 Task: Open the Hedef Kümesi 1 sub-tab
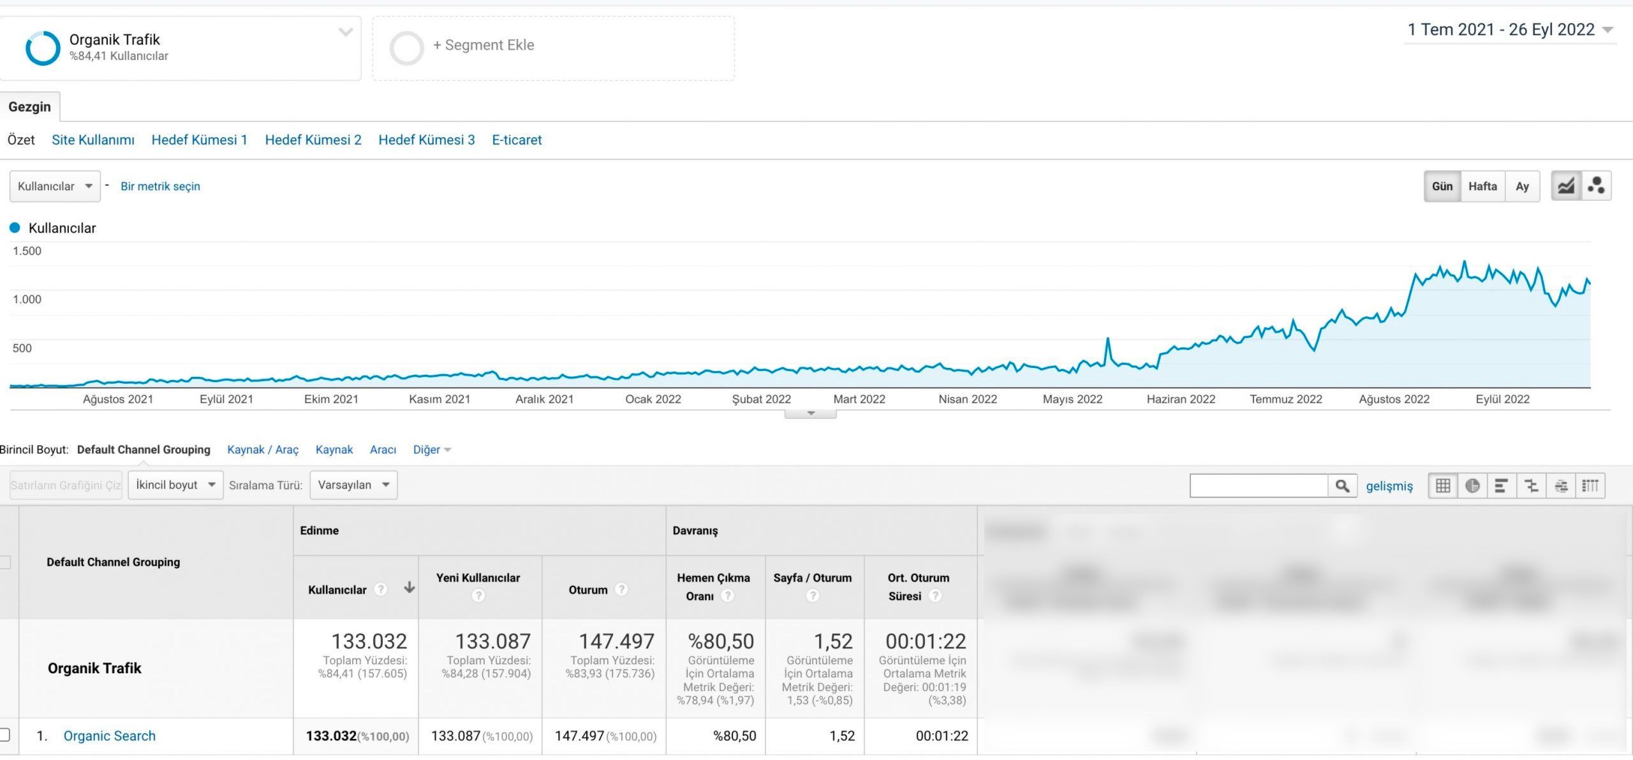point(199,140)
